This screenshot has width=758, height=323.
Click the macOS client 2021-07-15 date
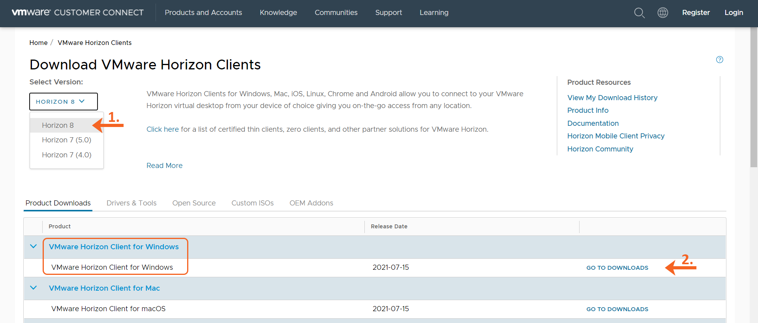(x=391, y=309)
